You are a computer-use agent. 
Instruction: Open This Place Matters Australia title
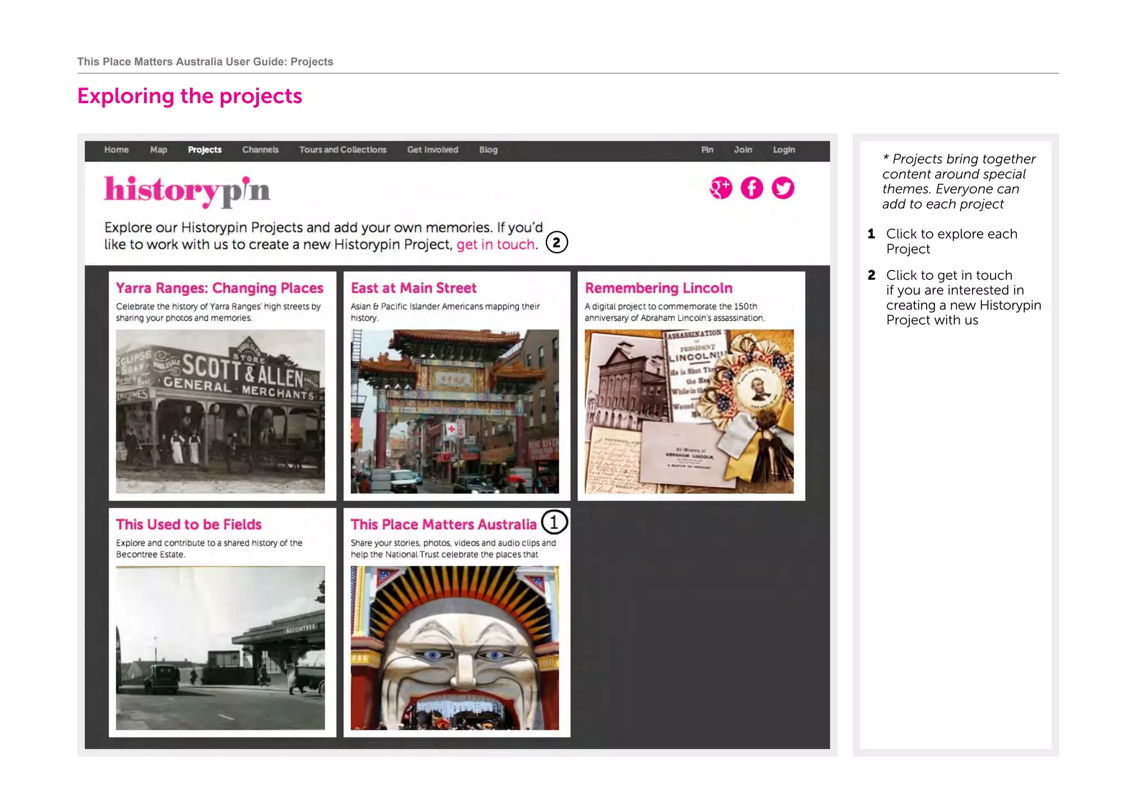click(x=444, y=525)
